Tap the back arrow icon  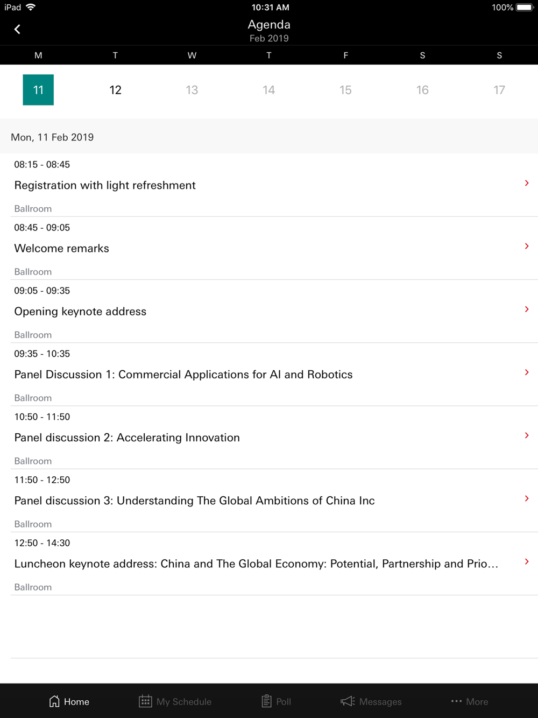[17, 29]
